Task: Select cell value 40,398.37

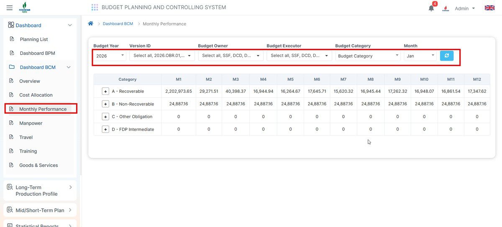Action: (x=236, y=91)
